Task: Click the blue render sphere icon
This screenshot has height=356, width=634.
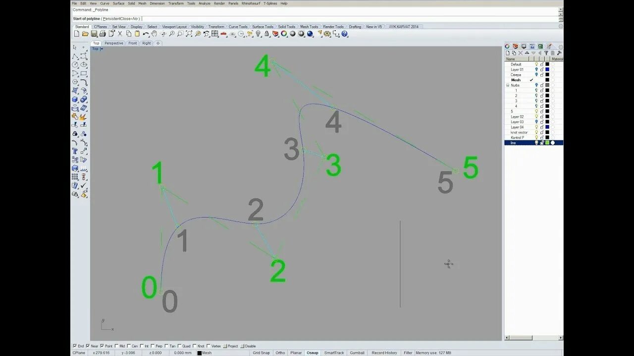Action: [x=310, y=34]
